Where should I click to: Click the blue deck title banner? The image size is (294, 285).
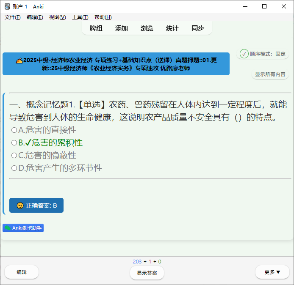pos(116,64)
